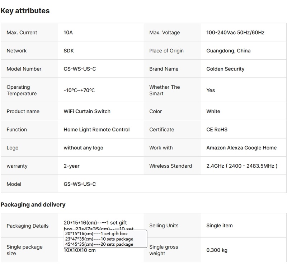Viewport: 287px width, 264px height.
Task: Click the 2-year warranty value
Action: [x=71, y=166]
